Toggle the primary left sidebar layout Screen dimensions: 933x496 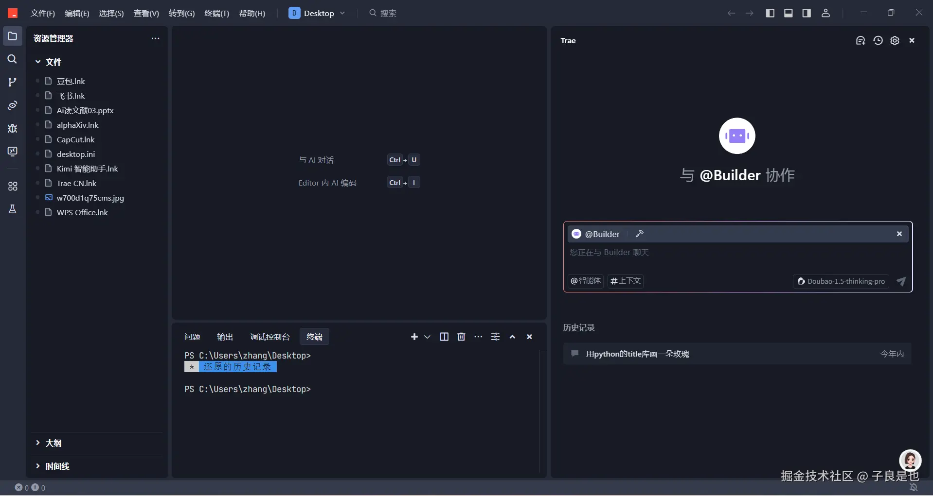[x=770, y=13]
